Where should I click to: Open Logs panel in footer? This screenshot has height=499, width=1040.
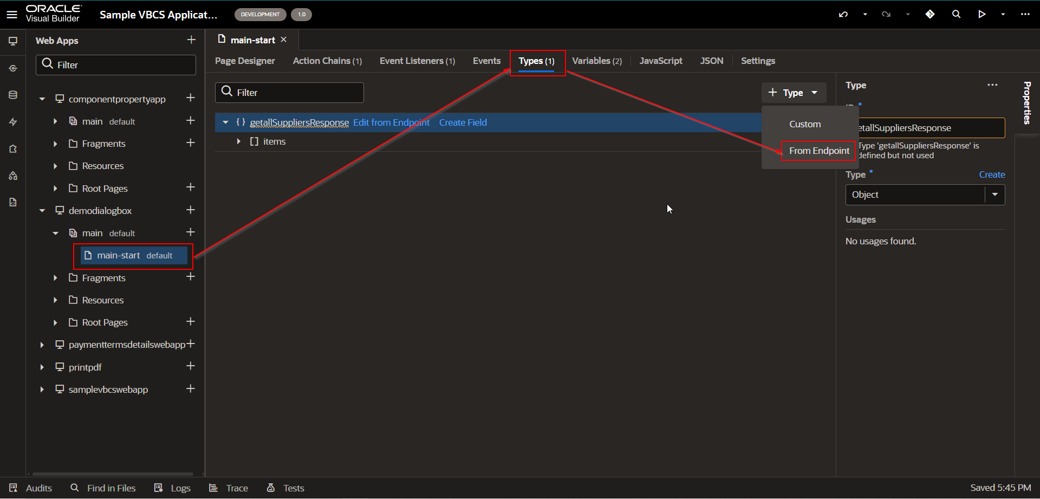pyautogui.click(x=172, y=488)
